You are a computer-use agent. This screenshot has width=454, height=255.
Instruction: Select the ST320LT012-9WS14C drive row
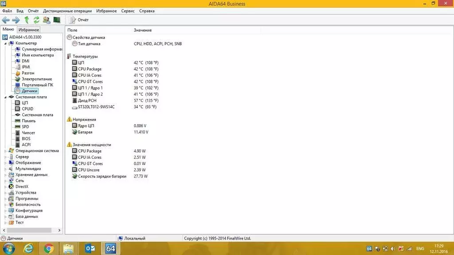tap(114, 107)
